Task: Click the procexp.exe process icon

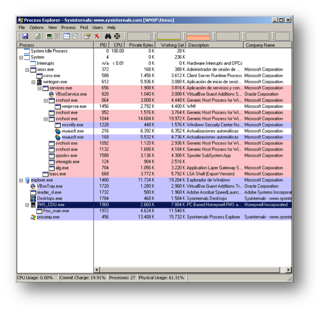Action: point(33,217)
